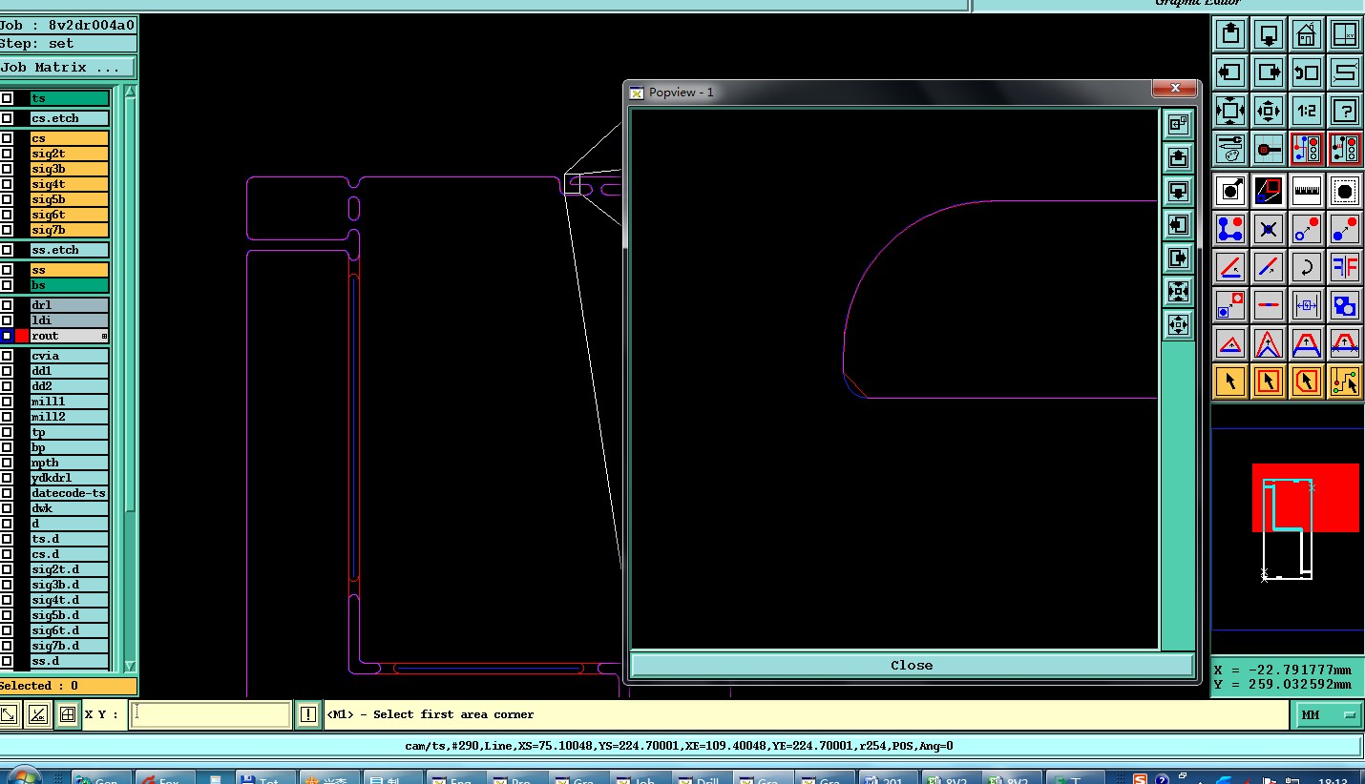This screenshot has width=1365, height=784.
Task: Select the ldi layer name
Action: (69, 320)
